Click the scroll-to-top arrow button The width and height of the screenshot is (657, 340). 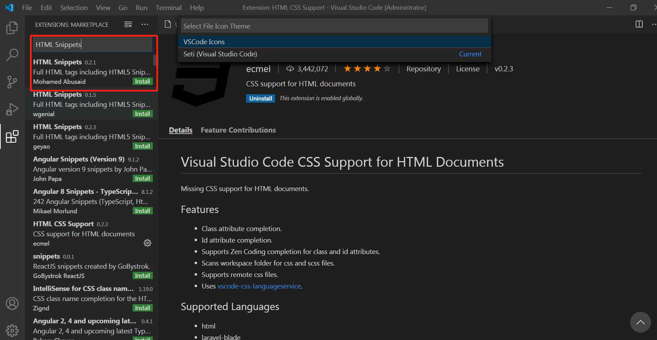click(x=640, y=322)
